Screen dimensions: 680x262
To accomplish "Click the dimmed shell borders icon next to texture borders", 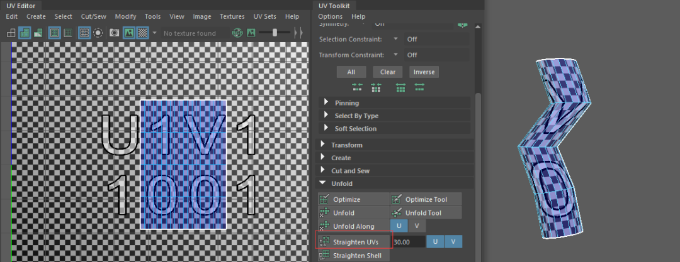I will click(x=67, y=33).
